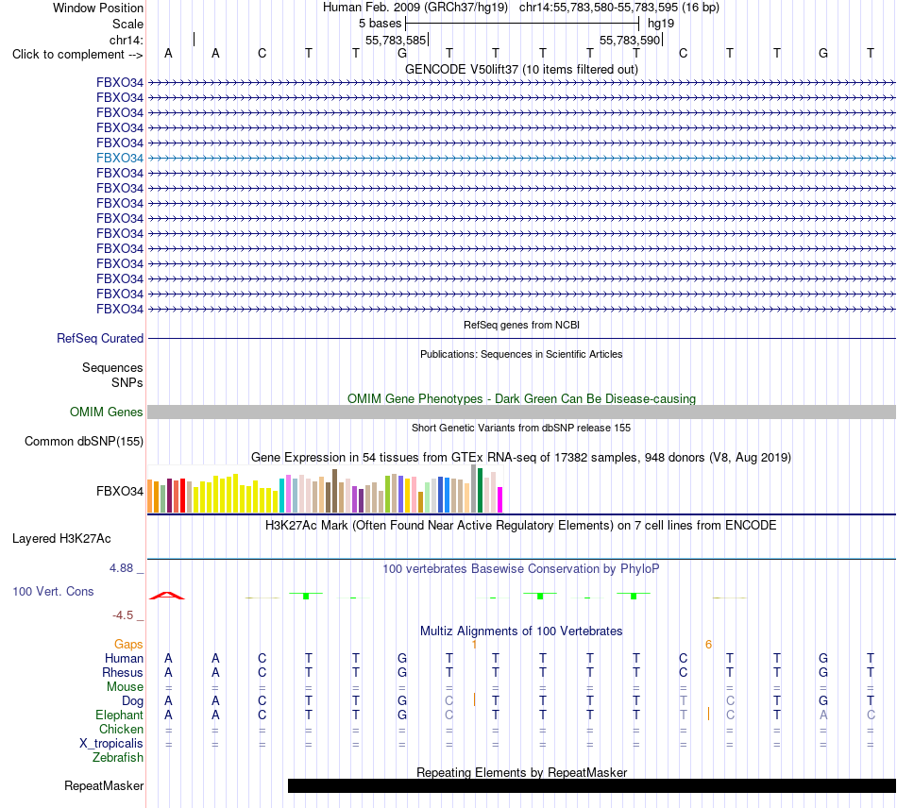Click the '5 bases' scale bar label

(x=380, y=24)
